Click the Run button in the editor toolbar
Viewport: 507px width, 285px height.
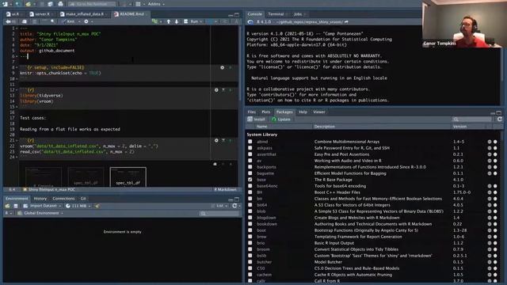point(192,21)
